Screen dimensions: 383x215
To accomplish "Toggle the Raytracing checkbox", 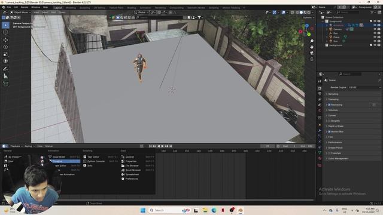I will pyautogui.click(x=329, y=105).
